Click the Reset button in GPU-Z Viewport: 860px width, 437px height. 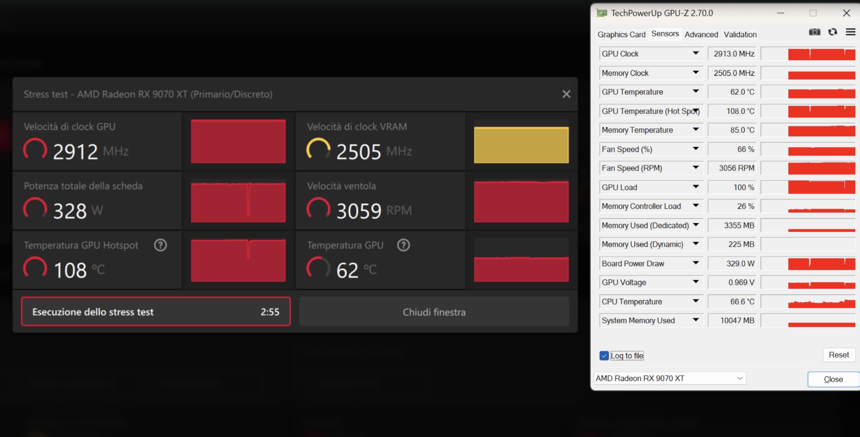(839, 355)
